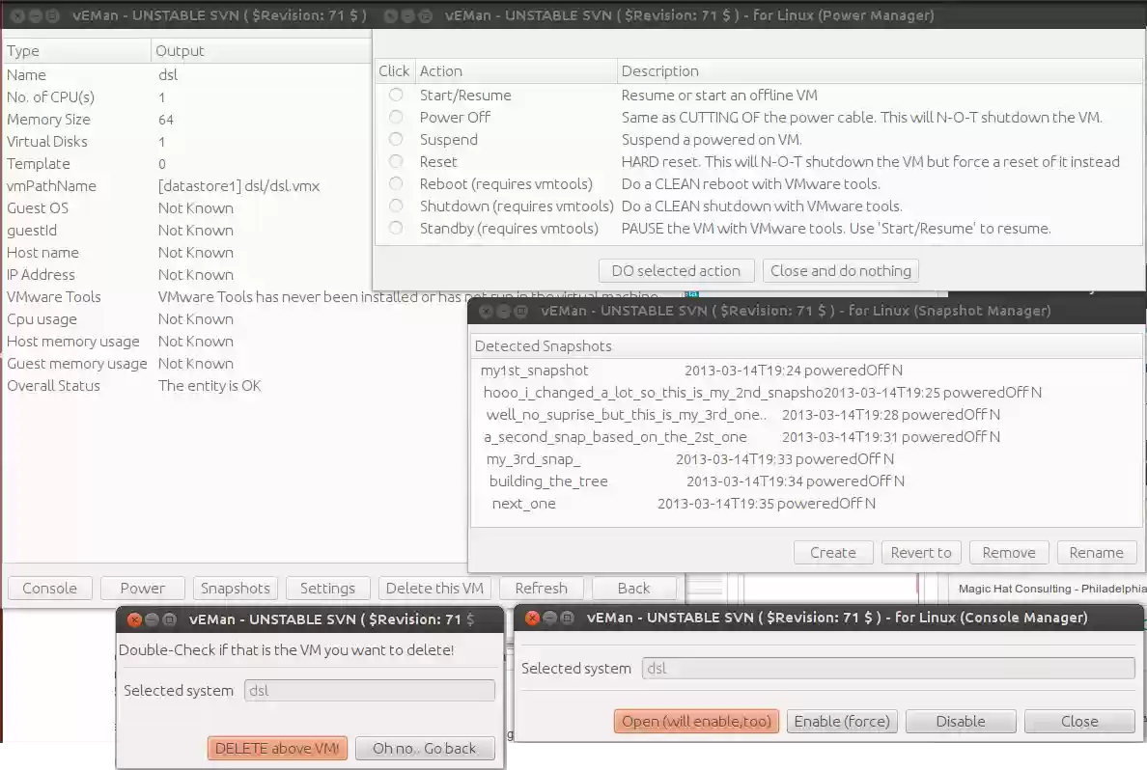Rename the selected snapshot
Image resolution: width=1147 pixels, height=770 pixels.
tap(1096, 552)
